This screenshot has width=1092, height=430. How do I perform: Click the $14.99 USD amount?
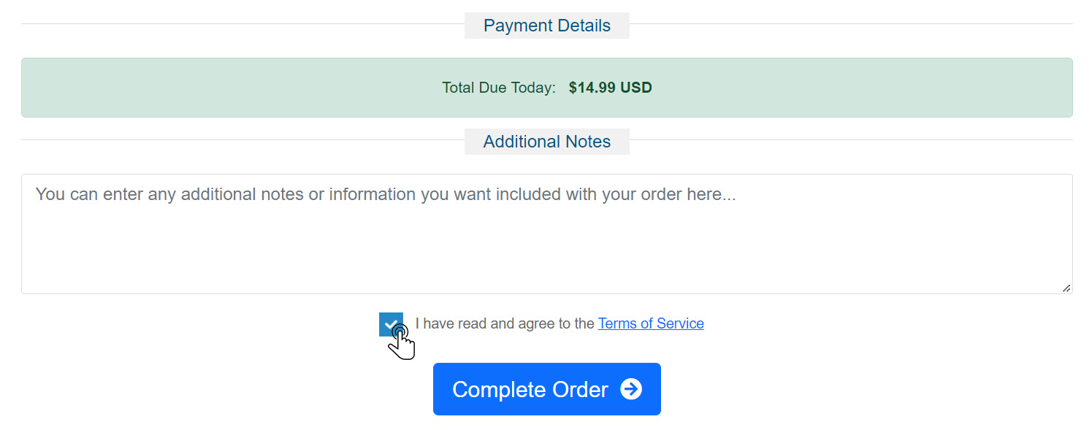click(x=611, y=88)
